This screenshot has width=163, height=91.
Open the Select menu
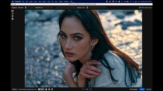44,2
